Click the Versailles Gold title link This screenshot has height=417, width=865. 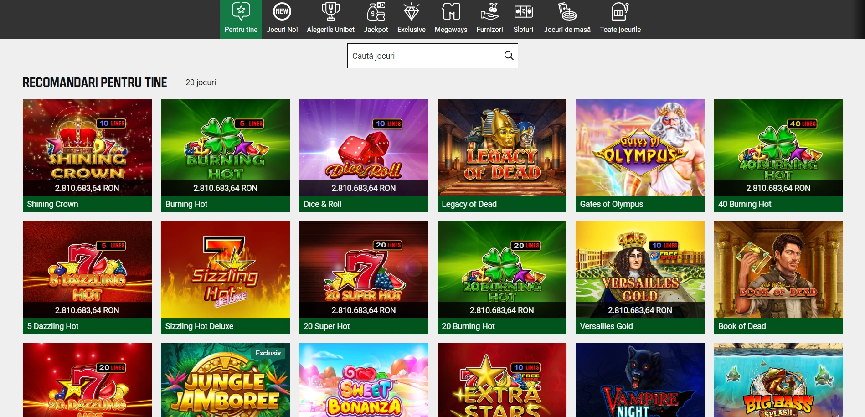[606, 326]
